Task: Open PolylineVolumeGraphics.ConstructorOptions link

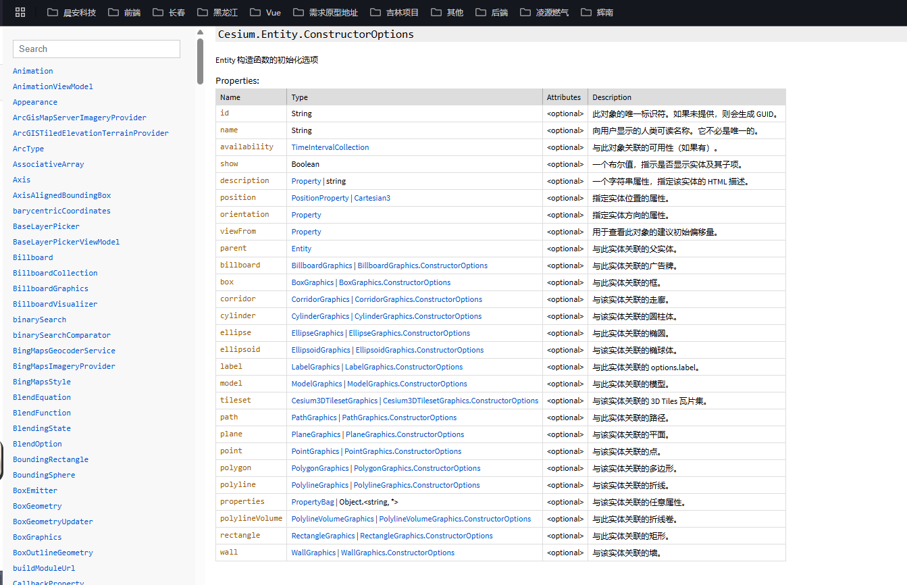Action: [455, 519]
